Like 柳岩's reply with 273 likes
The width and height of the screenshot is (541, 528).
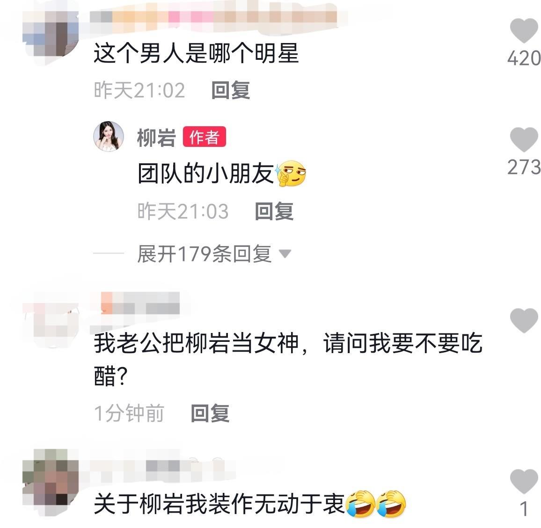pyautogui.click(x=524, y=140)
